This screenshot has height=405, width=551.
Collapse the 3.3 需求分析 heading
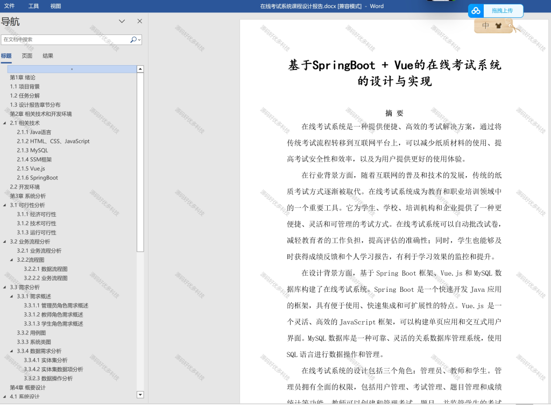(4, 288)
